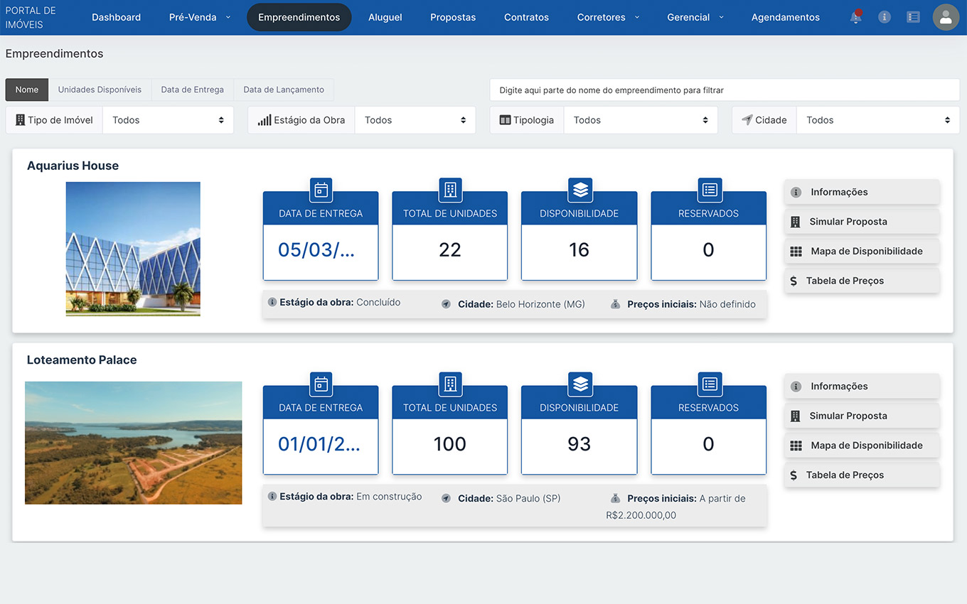Click layers icon on Loteamento Palace availability card
Viewport: 967px width, 604px height.
coord(579,384)
